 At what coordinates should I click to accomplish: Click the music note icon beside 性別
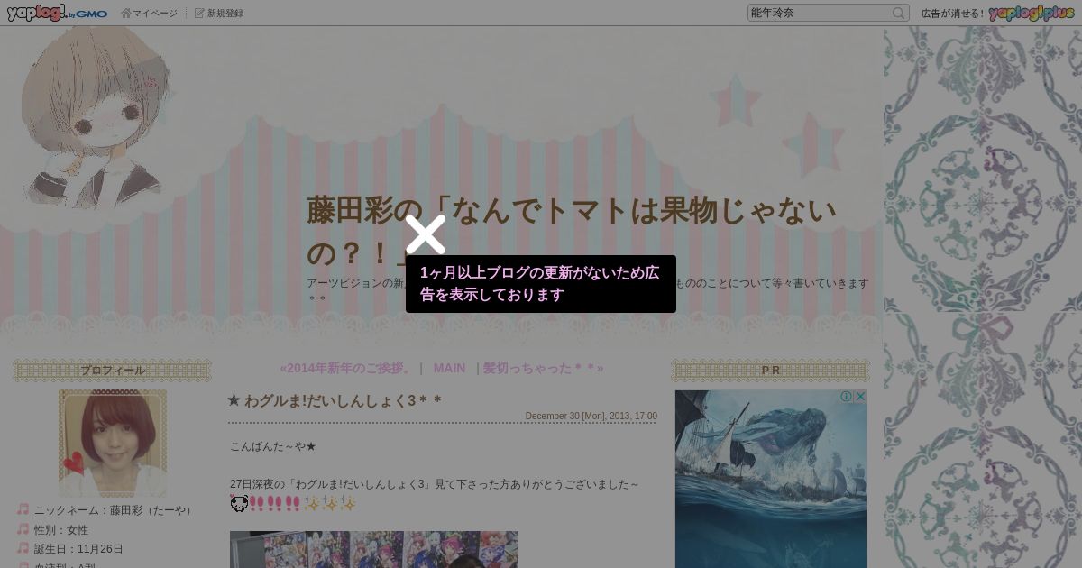[23, 529]
